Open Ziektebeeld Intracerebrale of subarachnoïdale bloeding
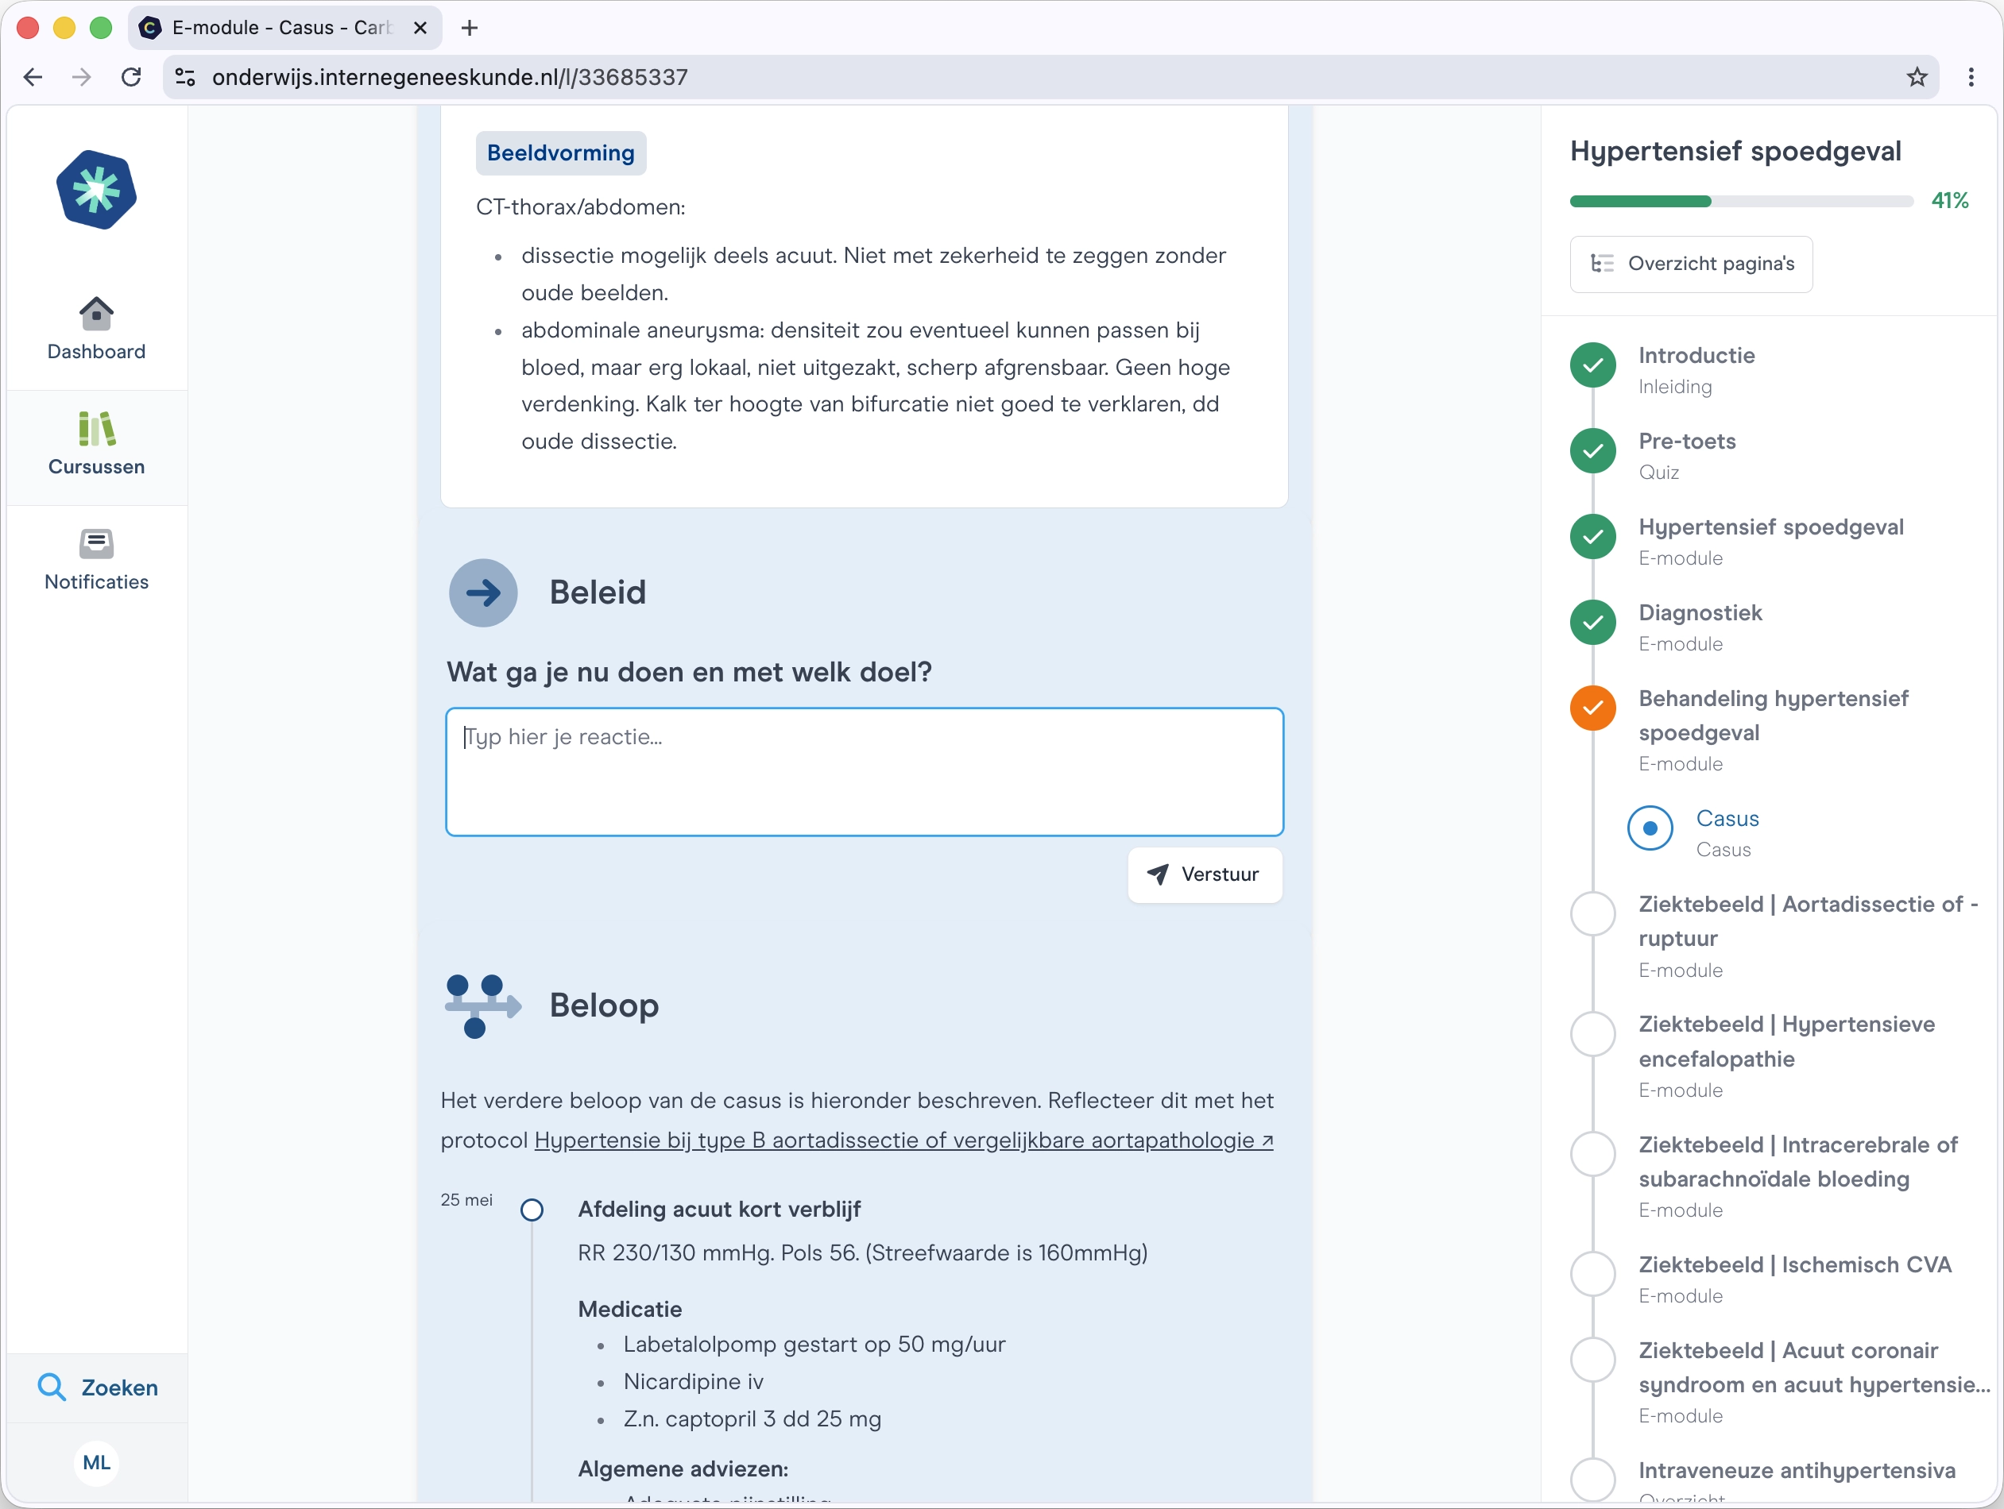Screen dimensions: 2004x1509 1797,1175
